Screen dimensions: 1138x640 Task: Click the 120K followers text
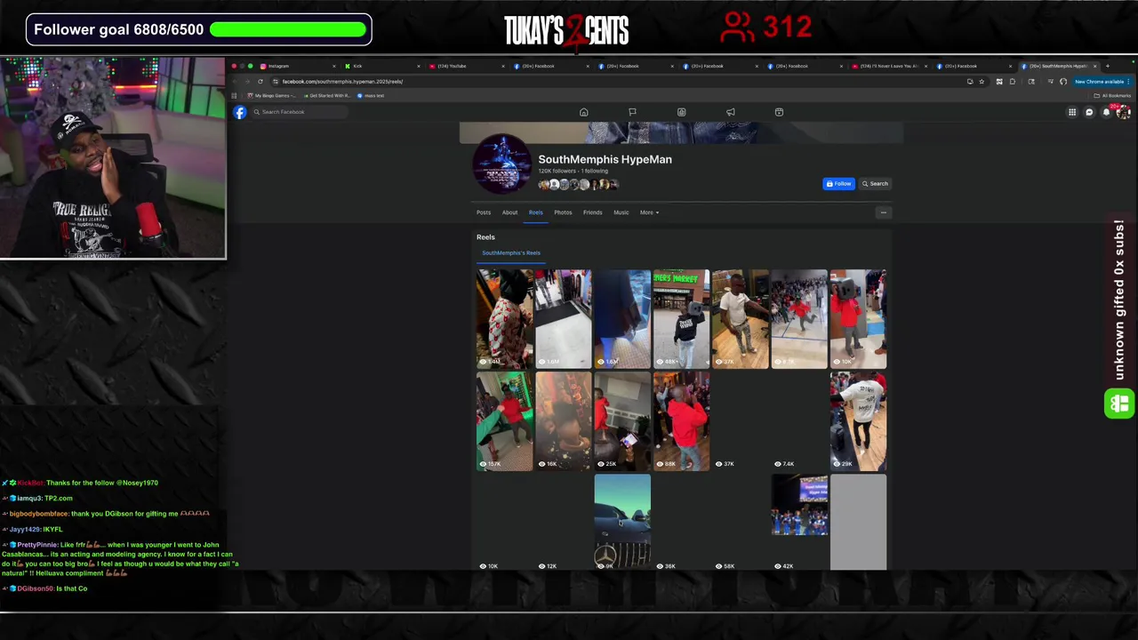click(557, 171)
